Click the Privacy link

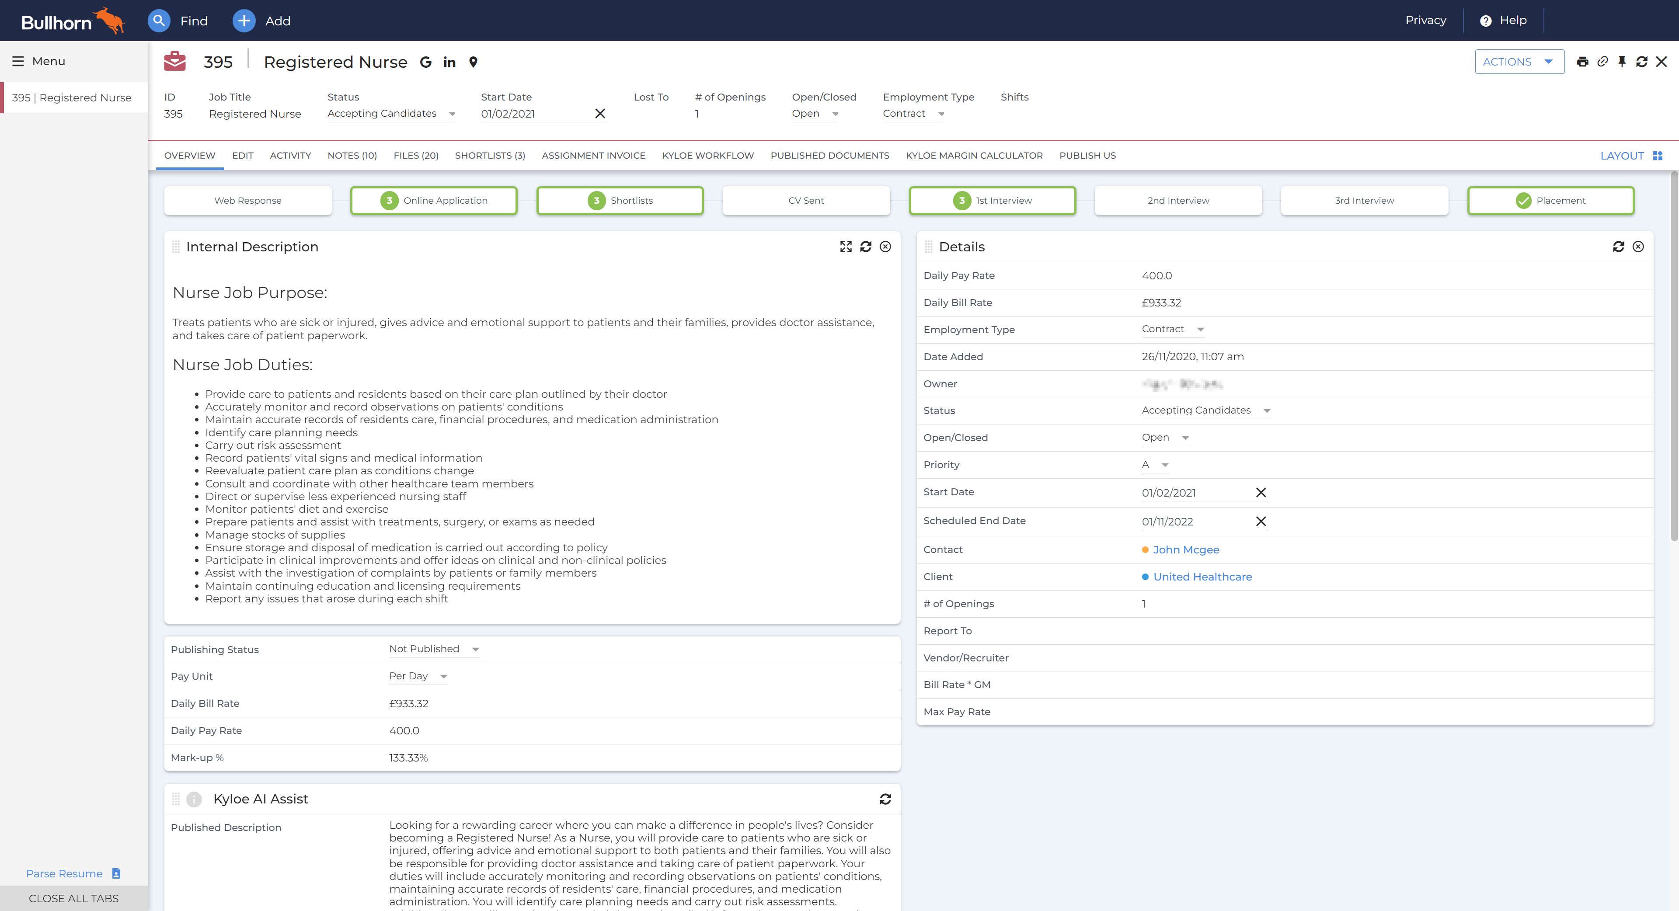pyautogui.click(x=1425, y=20)
